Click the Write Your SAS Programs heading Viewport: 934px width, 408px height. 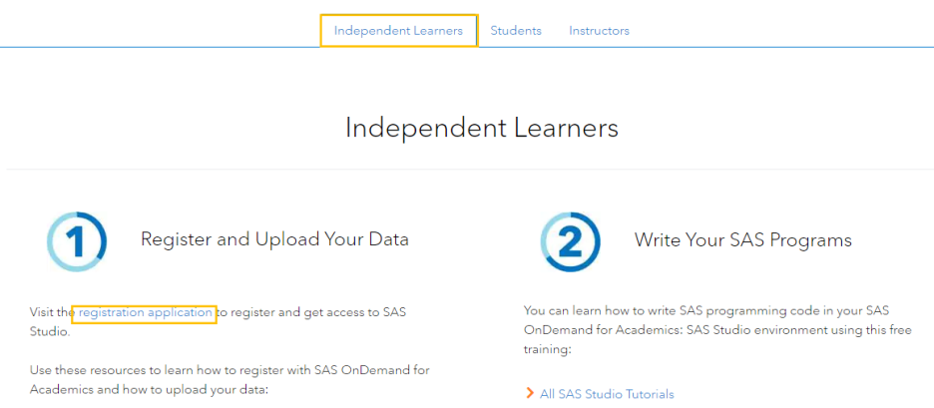[742, 240]
